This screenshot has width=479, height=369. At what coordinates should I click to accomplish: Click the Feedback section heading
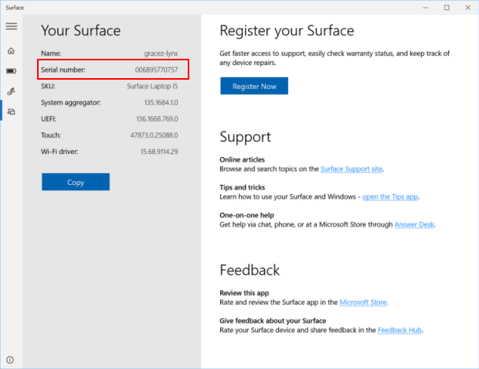250,270
